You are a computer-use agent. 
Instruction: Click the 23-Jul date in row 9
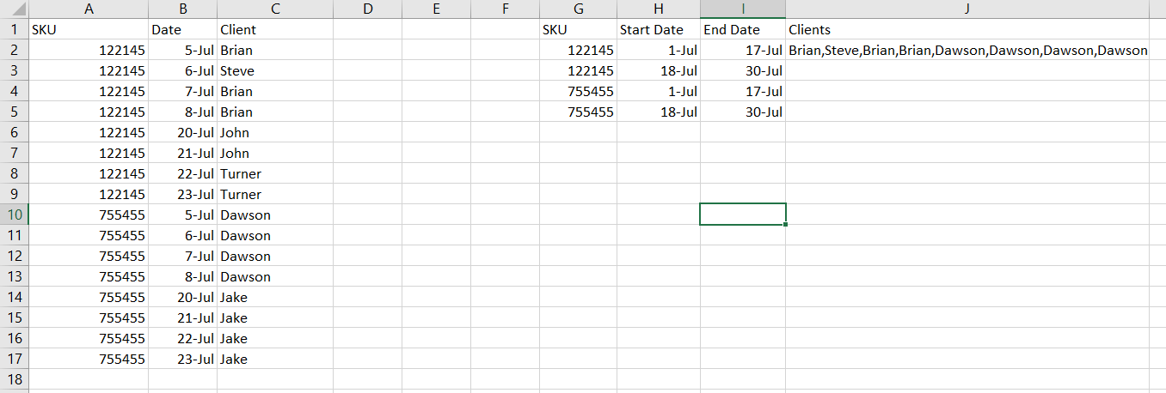pyautogui.click(x=182, y=194)
